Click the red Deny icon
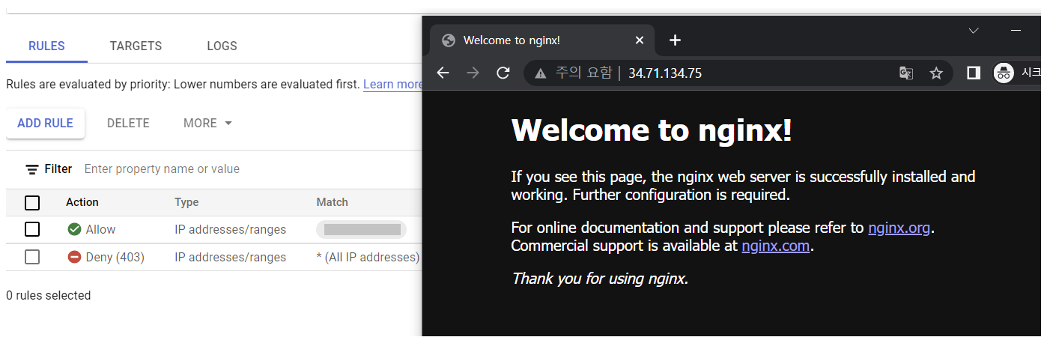Screen dimensions: 1053x346 coord(74,257)
